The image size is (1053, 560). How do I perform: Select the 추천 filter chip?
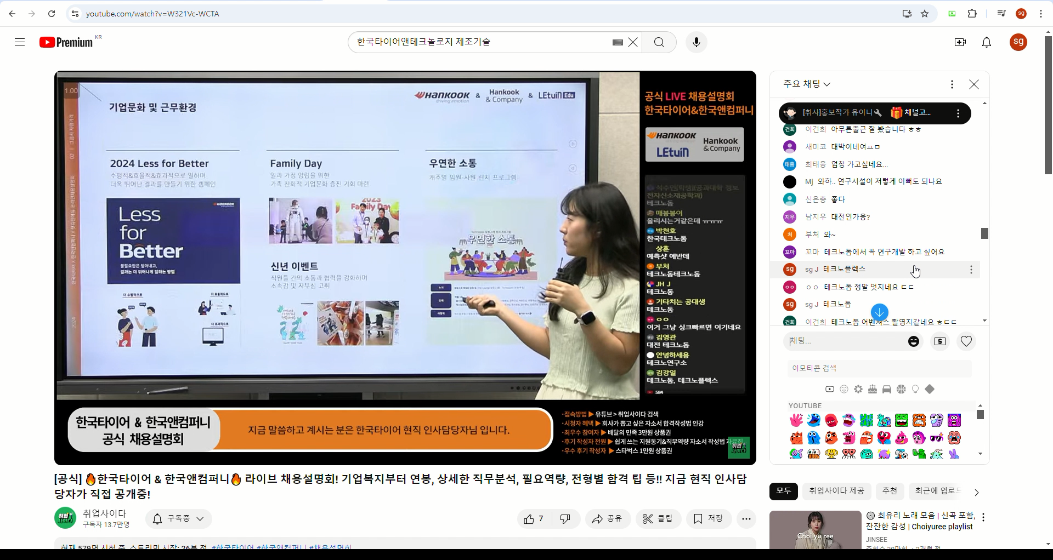point(889,491)
